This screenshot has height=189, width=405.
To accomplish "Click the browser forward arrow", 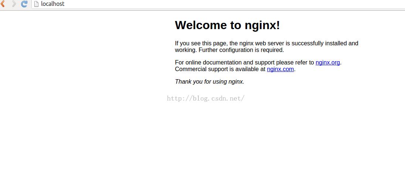I will (x=14, y=4).
